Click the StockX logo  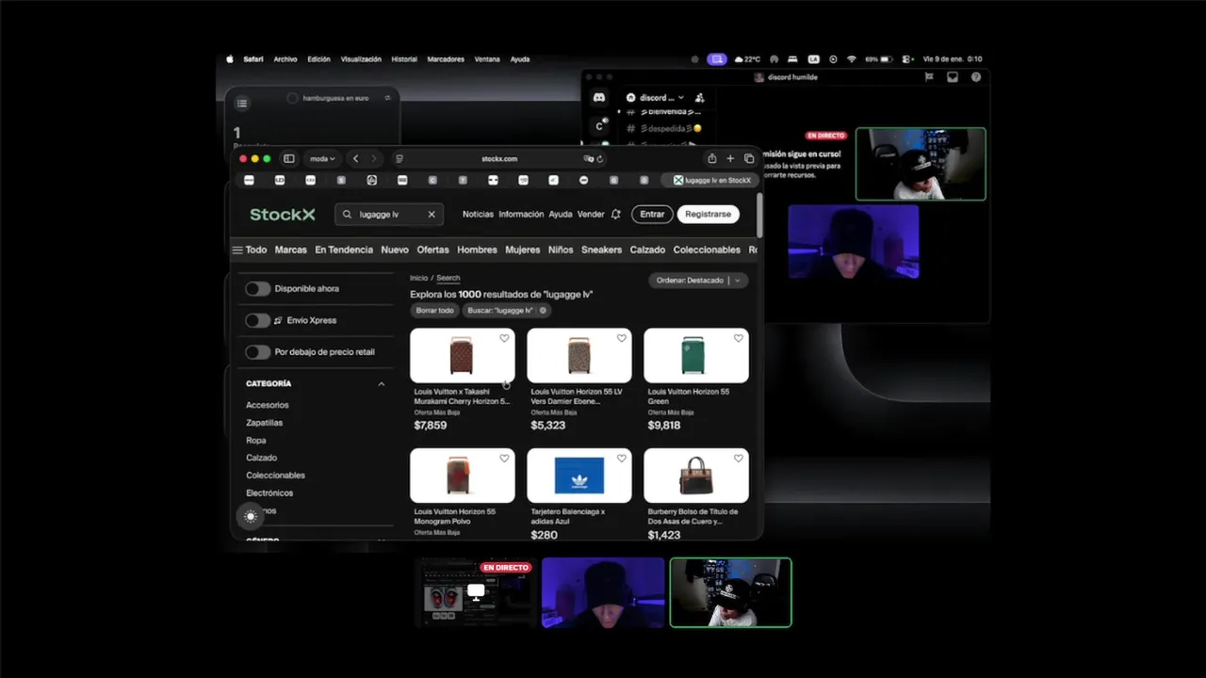pos(283,215)
